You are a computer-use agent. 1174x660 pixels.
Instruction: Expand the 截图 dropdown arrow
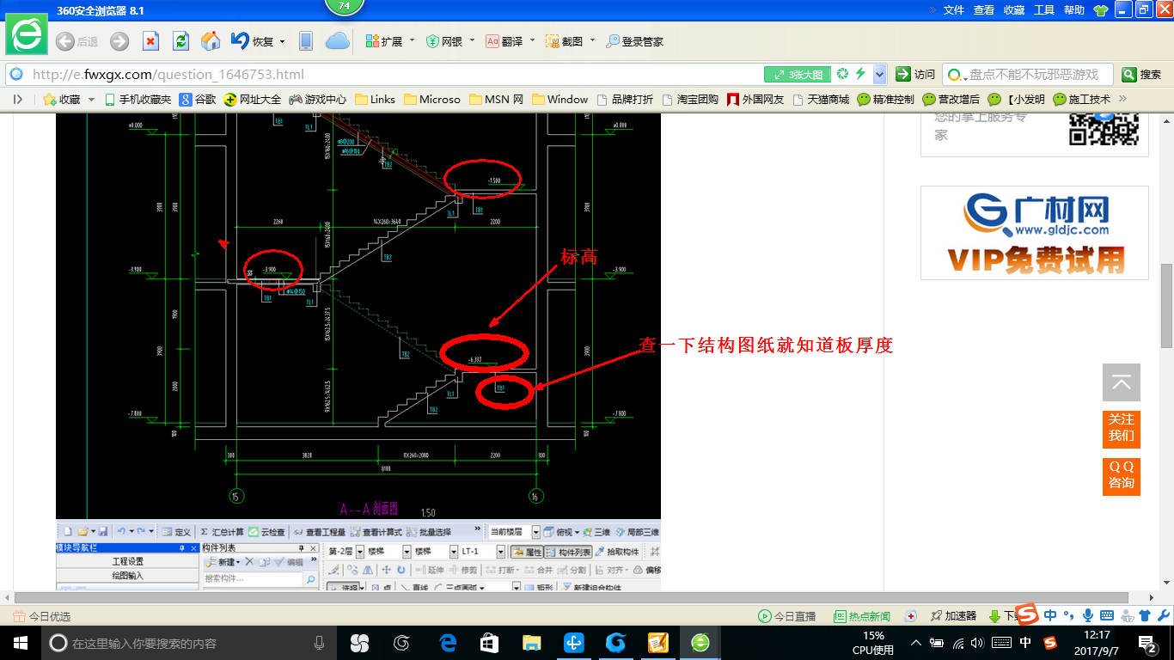(592, 40)
